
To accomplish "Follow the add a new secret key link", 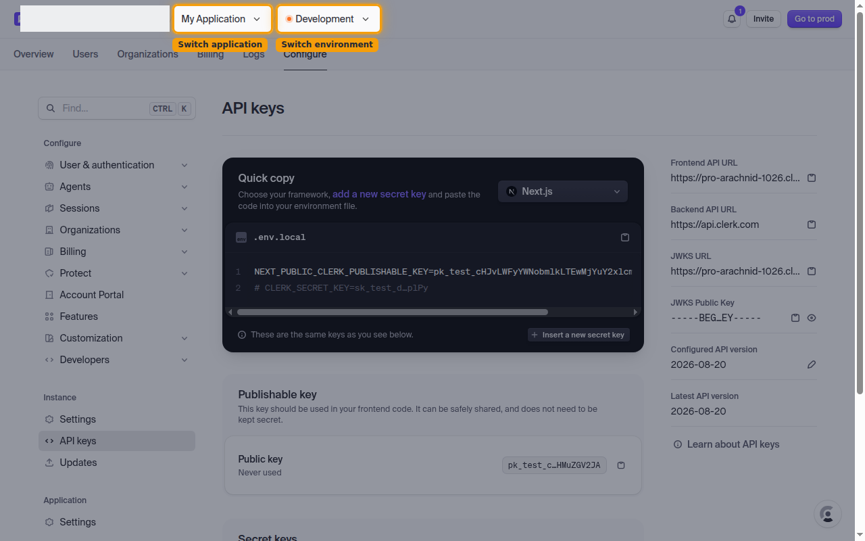I will pos(379,194).
